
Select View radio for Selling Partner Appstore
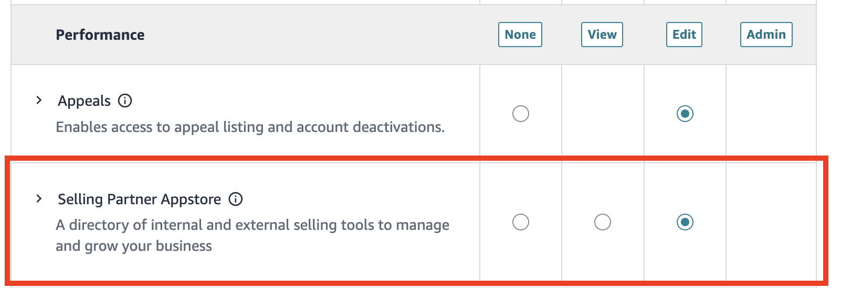[x=602, y=222]
